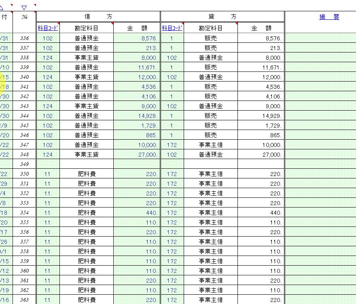Select credit amount 12,000 in row 340
Screen dimensions: 356x304
click(261, 77)
